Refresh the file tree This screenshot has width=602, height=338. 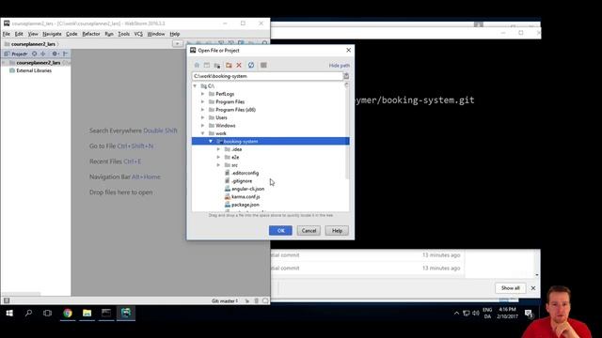[x=251, y=65]
